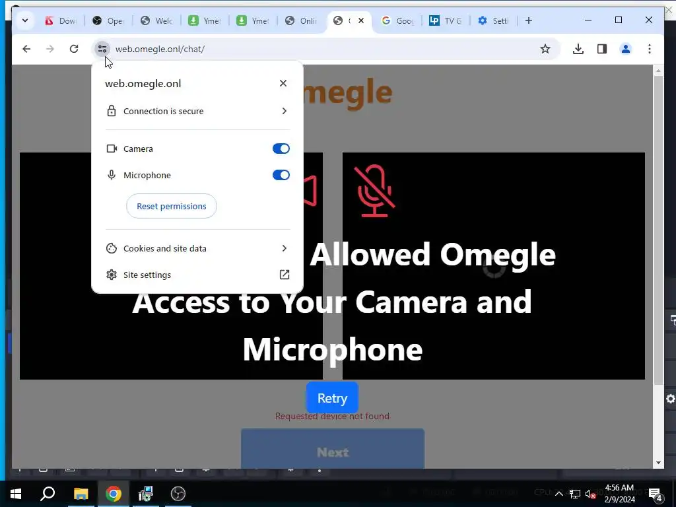Viewport: 676px width, 507px height.
Task: Open File Explorer from the taskbar
Action: 81,494
